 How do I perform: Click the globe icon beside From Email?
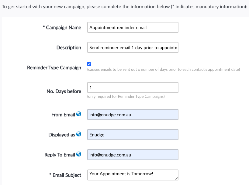[x=79, y=114]
